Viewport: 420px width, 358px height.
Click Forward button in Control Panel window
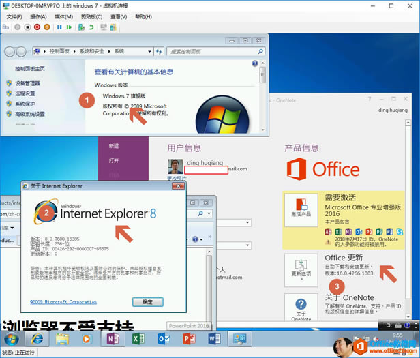point(21,51)
